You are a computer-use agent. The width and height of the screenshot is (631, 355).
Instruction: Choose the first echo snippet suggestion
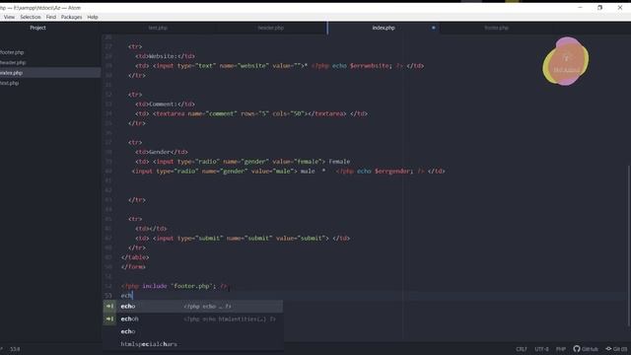coord(193,307)
